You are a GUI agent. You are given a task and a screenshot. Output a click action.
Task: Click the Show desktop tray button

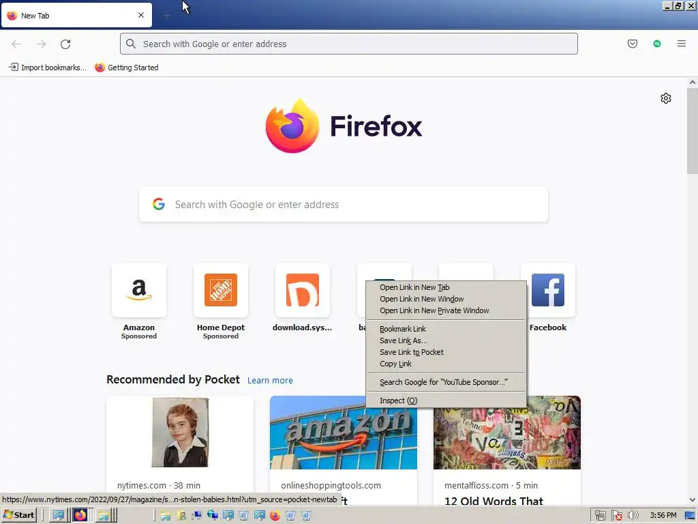691,516
